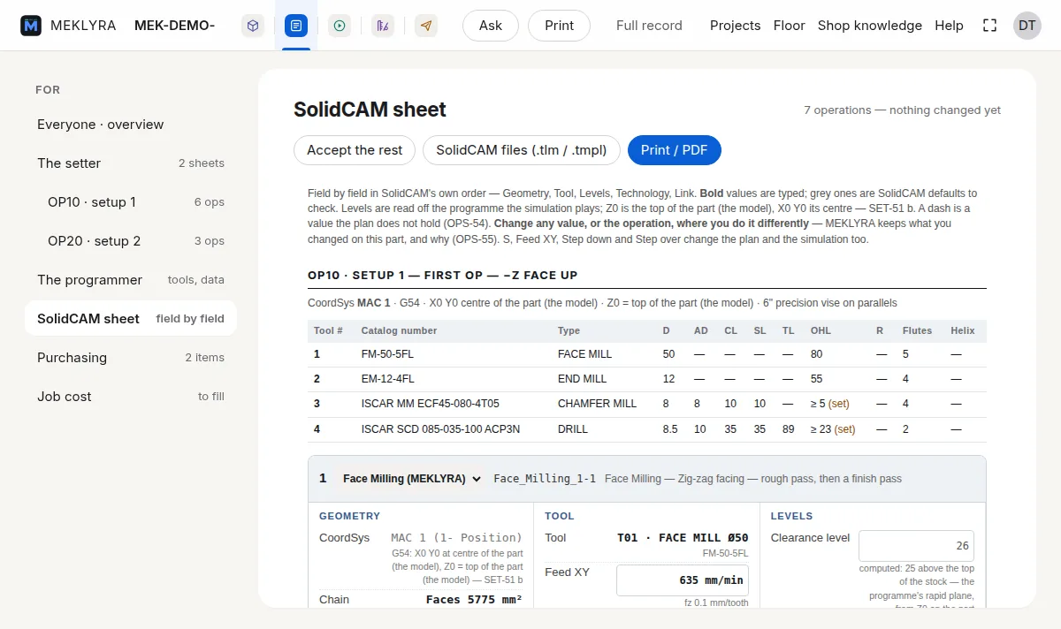This screenshot has height=629, width=1061.
Task: Open Purchasing with 2 items
Action: pos(131,358)
